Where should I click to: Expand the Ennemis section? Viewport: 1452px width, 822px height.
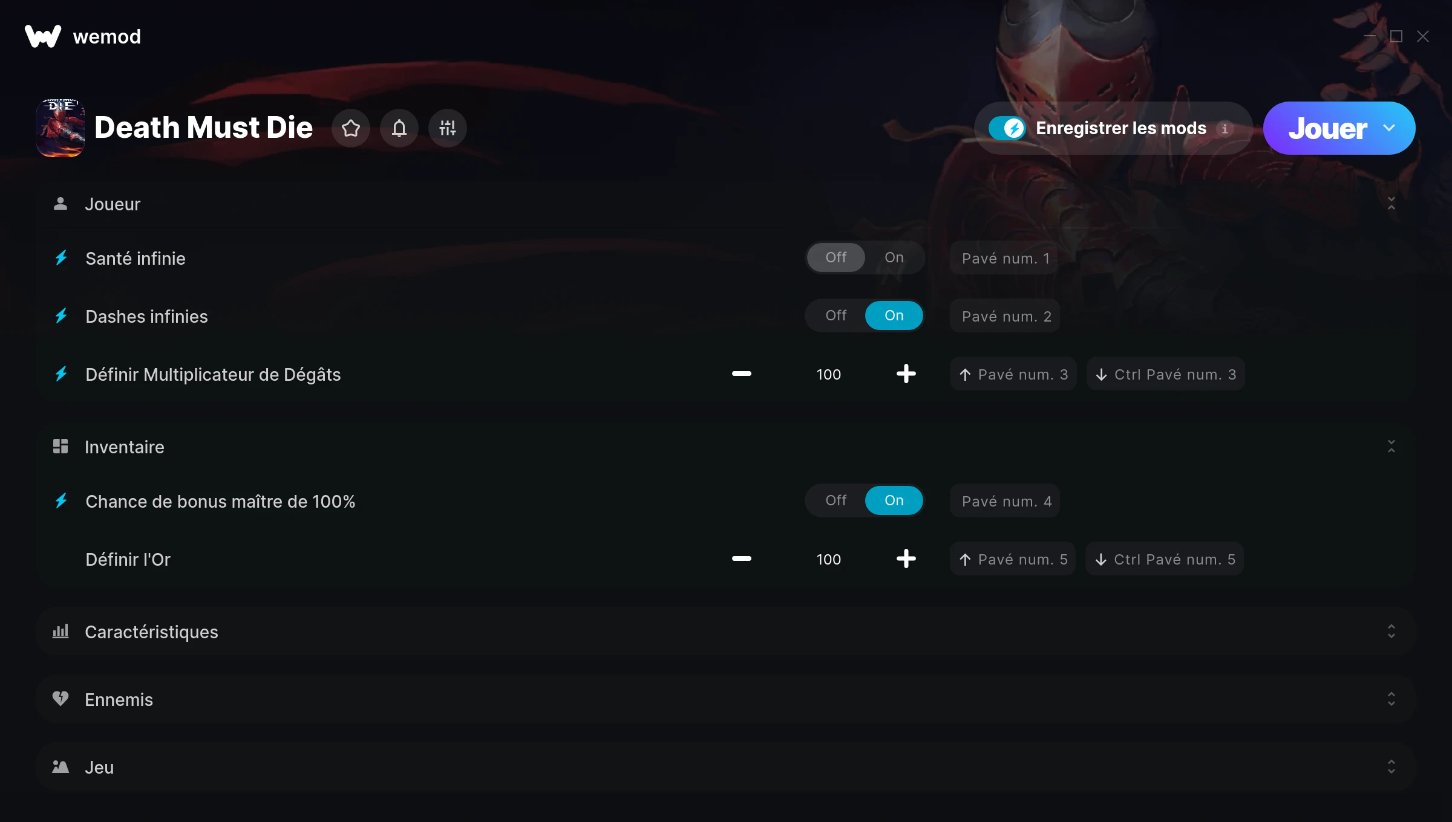[x=726, y=699]
